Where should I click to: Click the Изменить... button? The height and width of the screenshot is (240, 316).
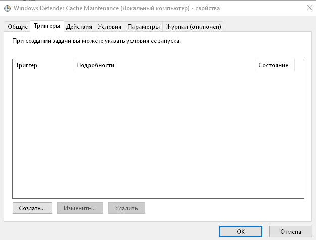click(x=80, y=208)
